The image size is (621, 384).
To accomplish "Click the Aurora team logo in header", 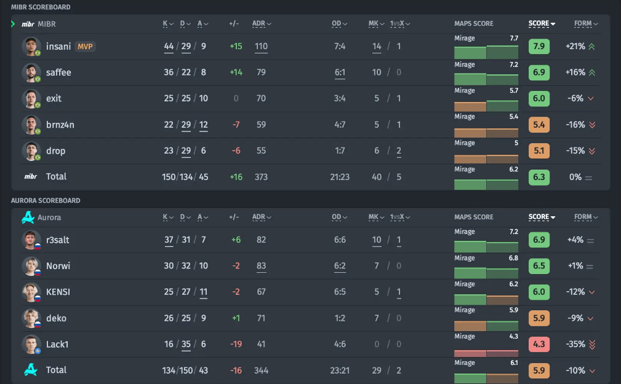I will [x=28, y=217].
